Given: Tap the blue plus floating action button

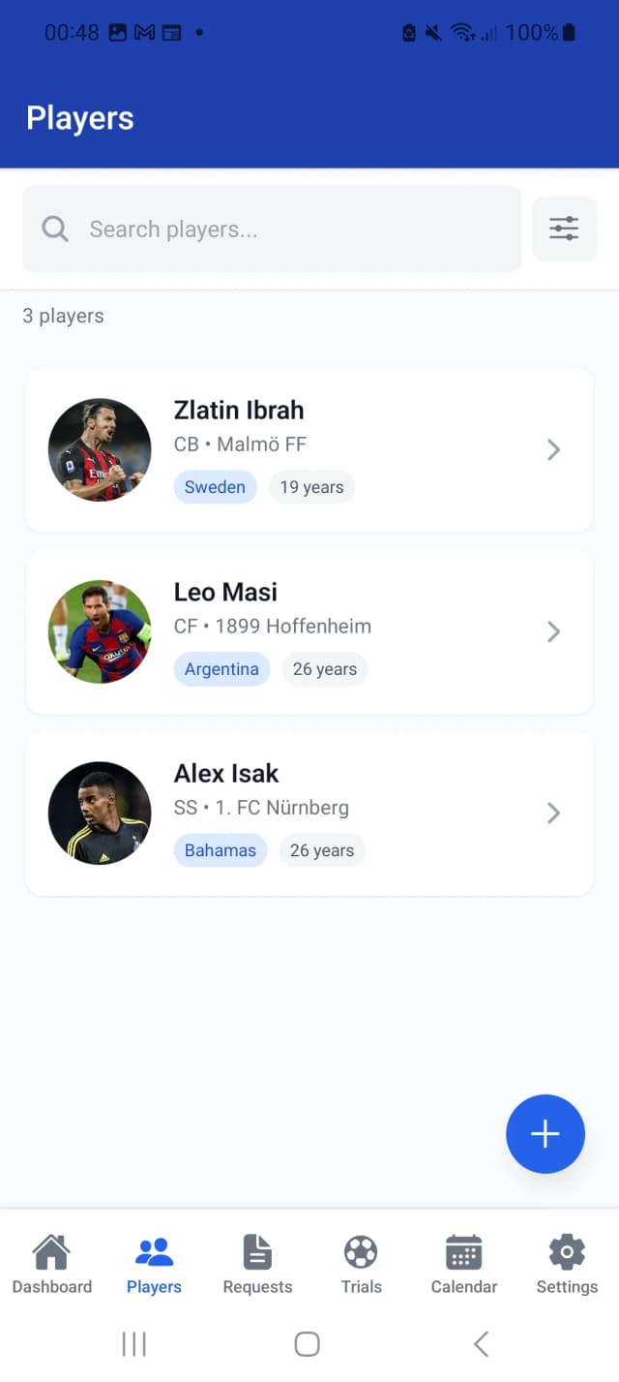Looking at the screenshot, I should click(x=545, y=1134).
